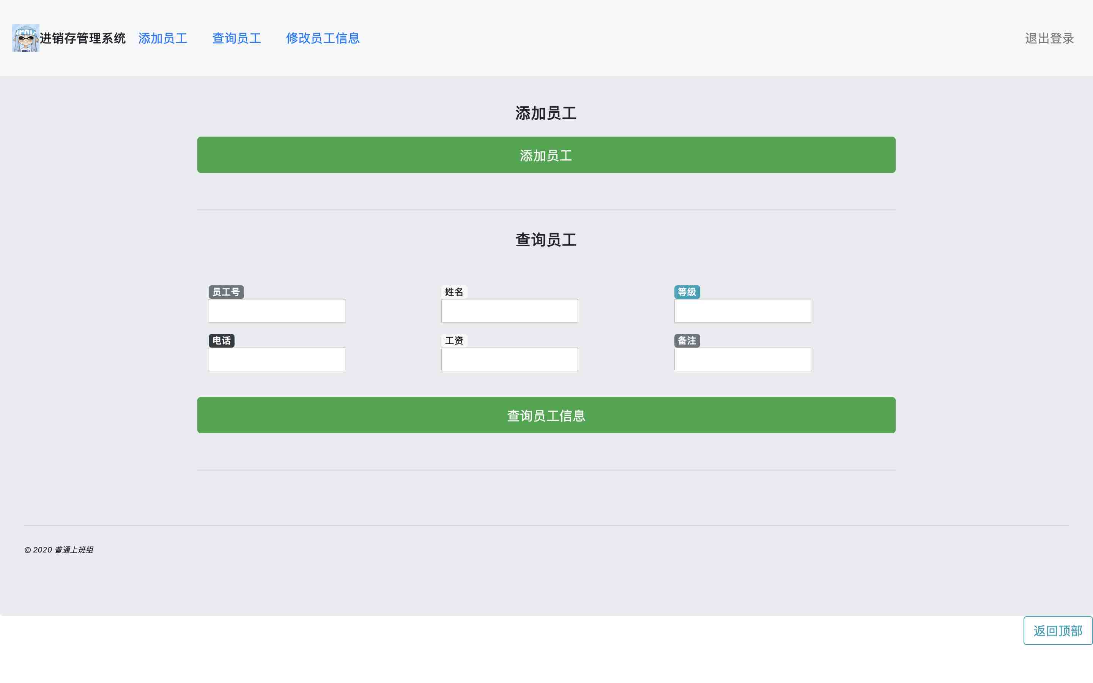Viewport: 1093px width, 683px height.
Task: Click the dark 电话 label badge
Action: pyautogui.click(x=221, y=341)
